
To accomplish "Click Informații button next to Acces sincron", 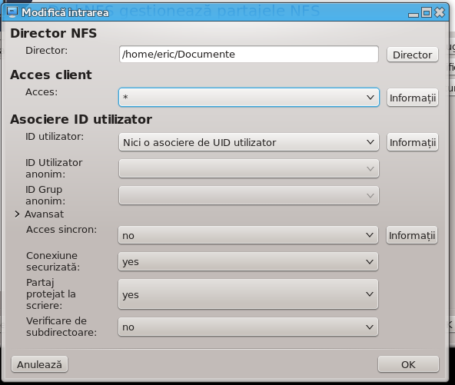I will (x=412, y=235).
